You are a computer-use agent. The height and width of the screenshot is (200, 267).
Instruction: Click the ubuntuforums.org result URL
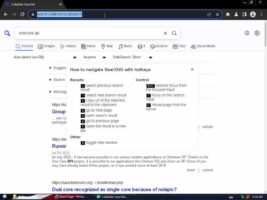coord(87,183)
